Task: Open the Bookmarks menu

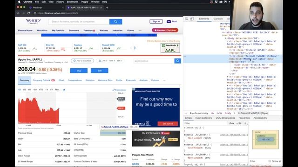Action: point(73,2)
